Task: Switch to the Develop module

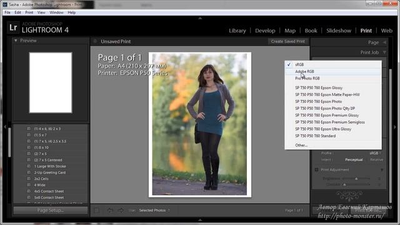Action: click(265, 31)
